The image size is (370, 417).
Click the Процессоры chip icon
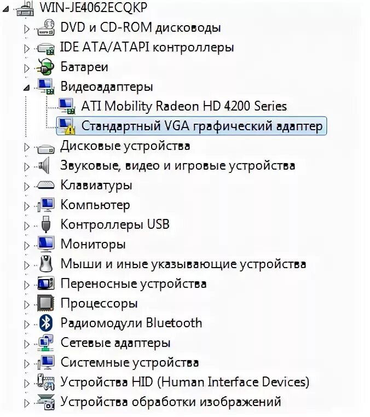click(x=46, y=303)
